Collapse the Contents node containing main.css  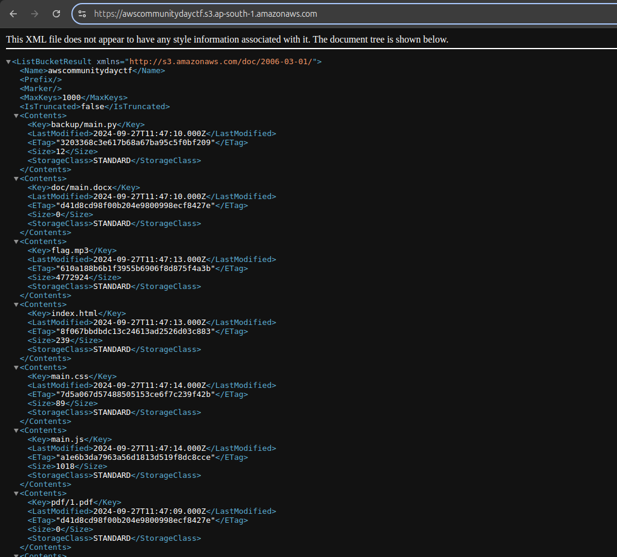[16, 368]
